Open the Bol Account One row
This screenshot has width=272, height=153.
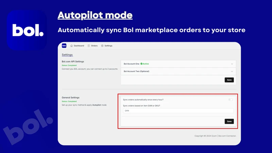[x=178, y=64]
